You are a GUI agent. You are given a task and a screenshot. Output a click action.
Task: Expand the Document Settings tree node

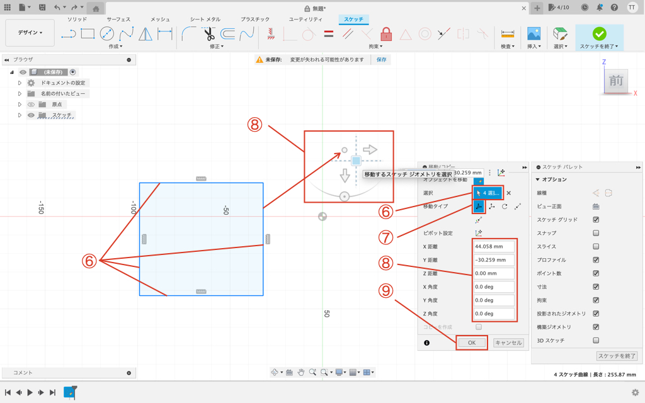pyautogui.click(x=20, y=83)
